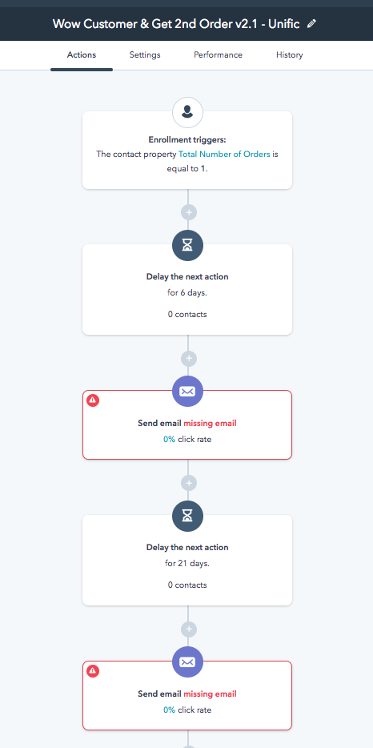Screen dimensions: 373x748
Task: Select the 6 days delay hourglass icon
Action: (x=187, y=246)
